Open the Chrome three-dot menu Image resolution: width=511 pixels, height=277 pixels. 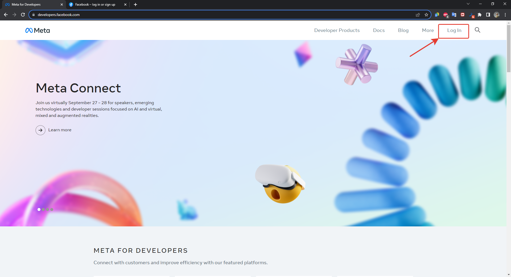point(505,15)
